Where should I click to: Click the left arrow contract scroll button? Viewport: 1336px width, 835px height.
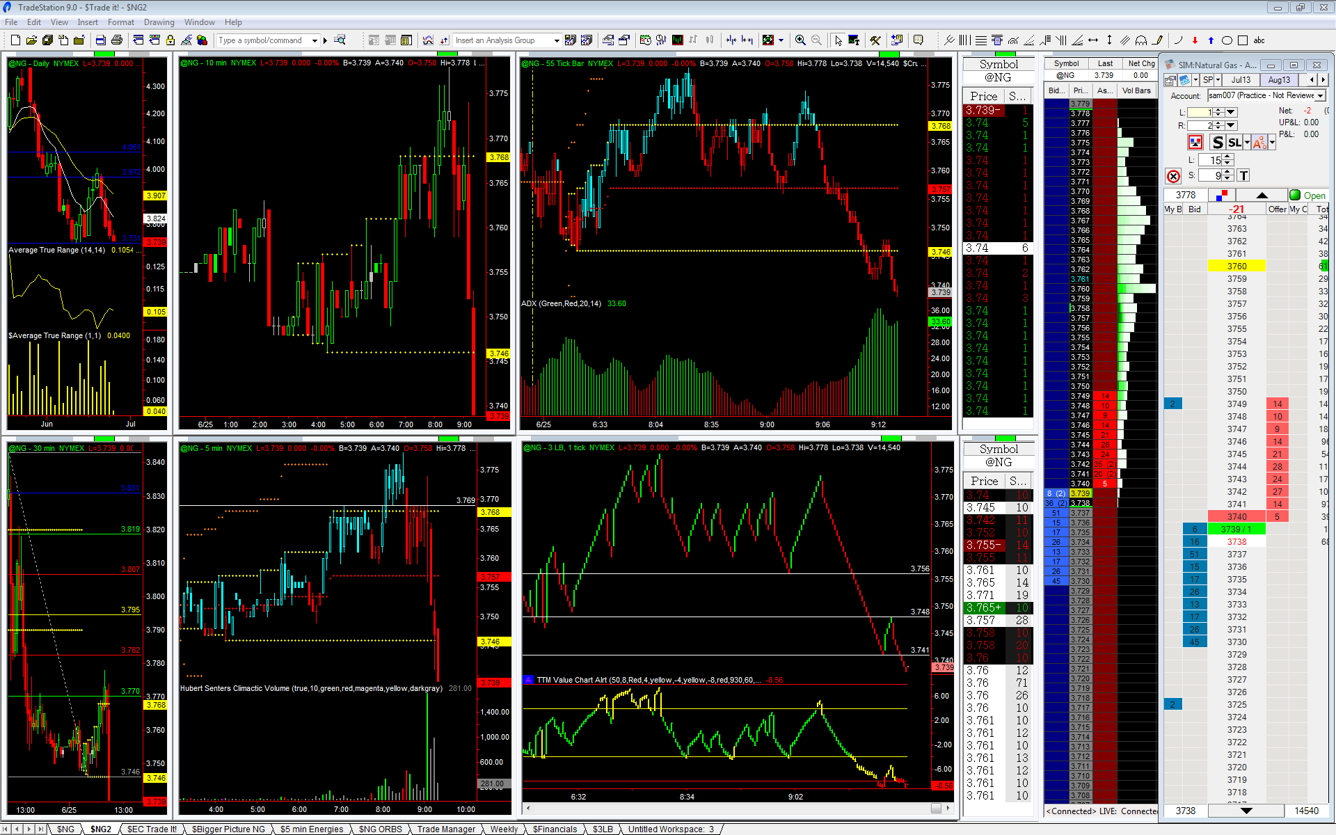click(1312, 80)
